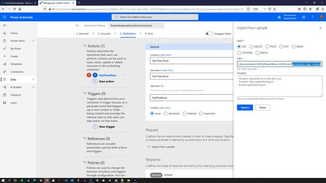
Task: Click into the Headers text area
Action: tap(280, 86)
